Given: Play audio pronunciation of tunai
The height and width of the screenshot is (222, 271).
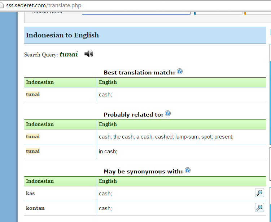Looking at the screenshot, I should [89, 54].
